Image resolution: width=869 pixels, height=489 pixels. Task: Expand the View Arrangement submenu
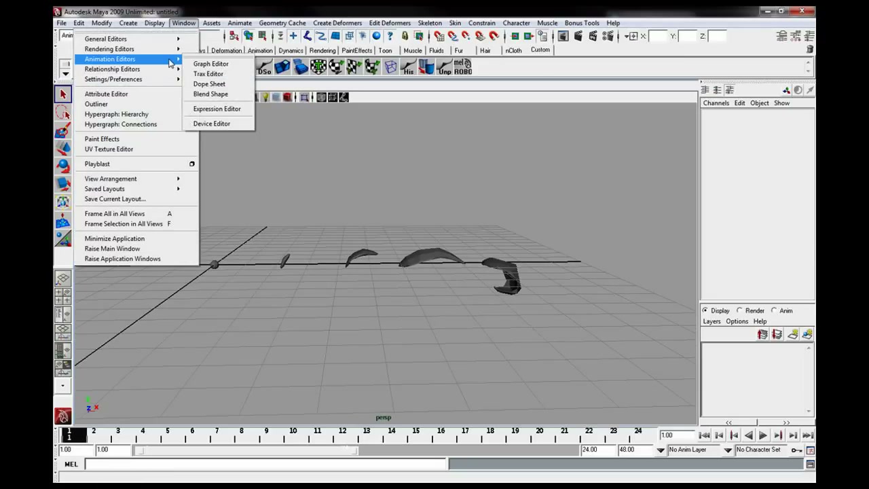pos(136,179)
